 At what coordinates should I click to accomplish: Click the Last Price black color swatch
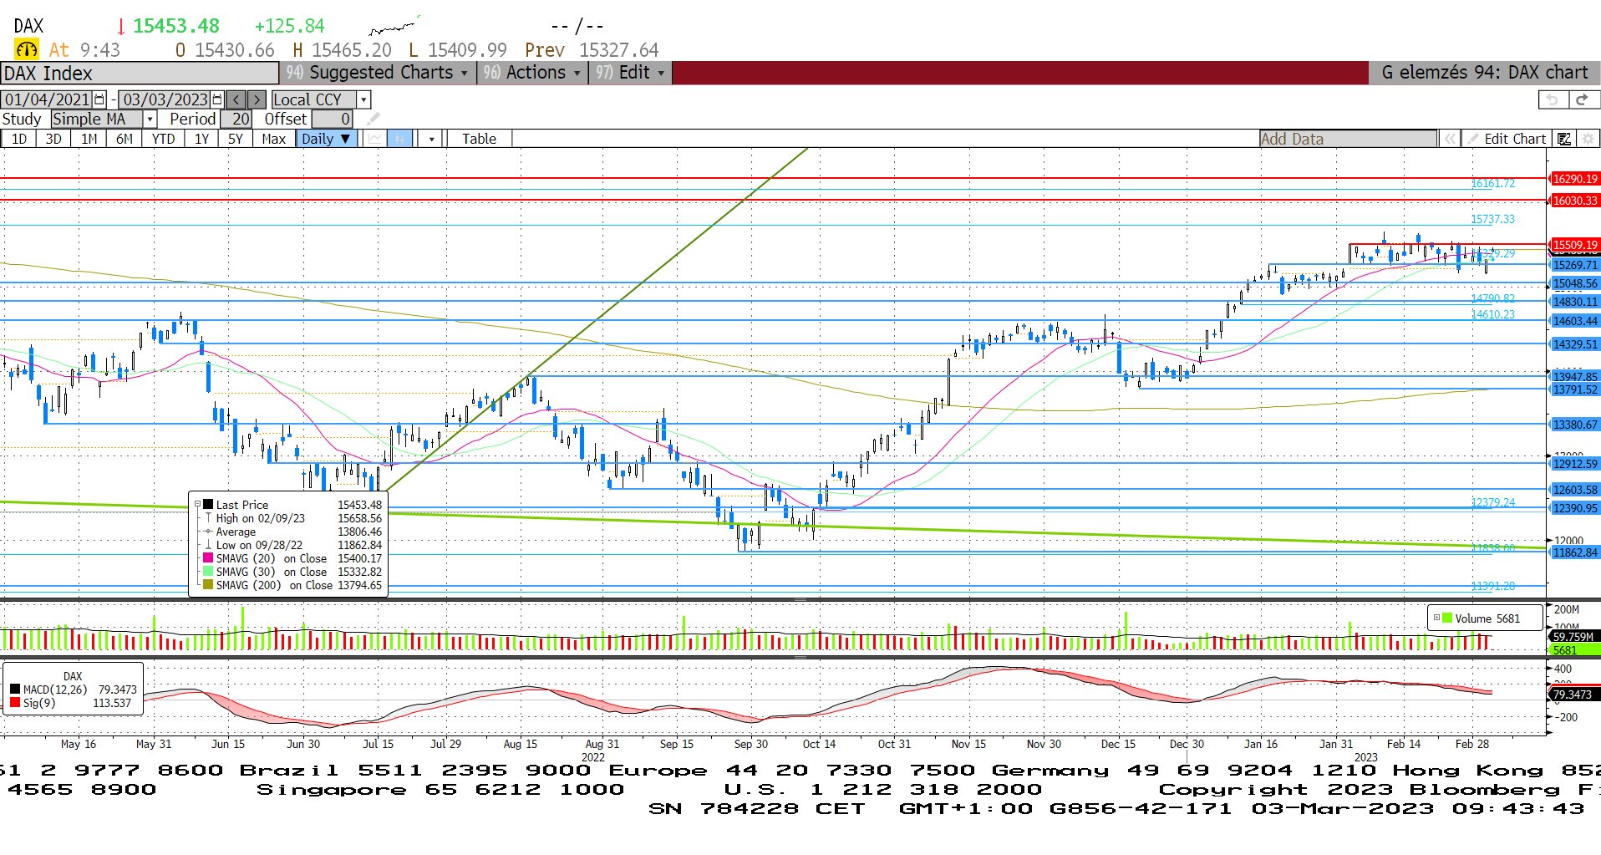pyautogui.click(x=208, y=504)
